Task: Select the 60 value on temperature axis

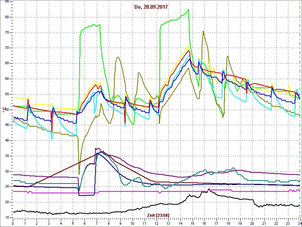Action: 6,79
